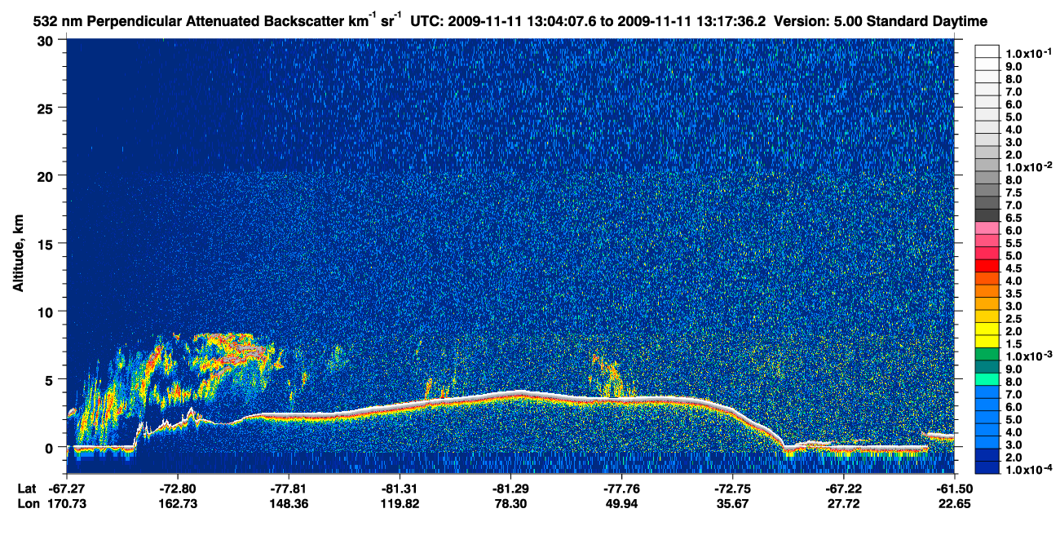Select latitude value '-81.29'
Screen dimensions: 1060x544
(x=510, y=488)
